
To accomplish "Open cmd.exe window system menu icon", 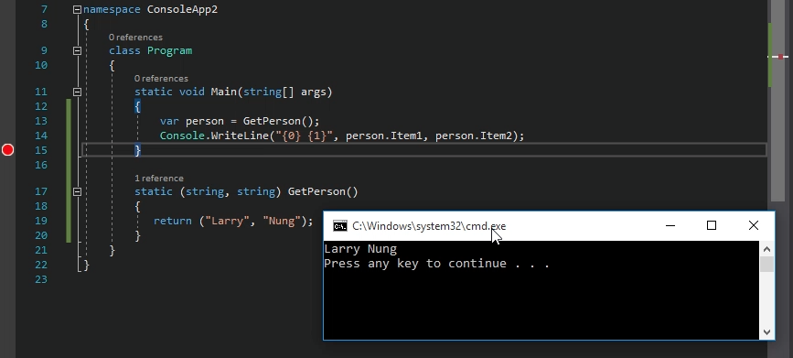I will click(340, 226).
